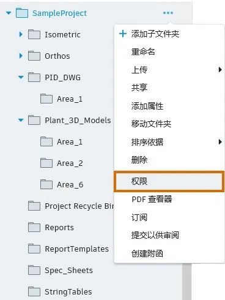Screen dimensions: 225x300
Task: Collapse the PID_DWG folder
Action: 21,77
